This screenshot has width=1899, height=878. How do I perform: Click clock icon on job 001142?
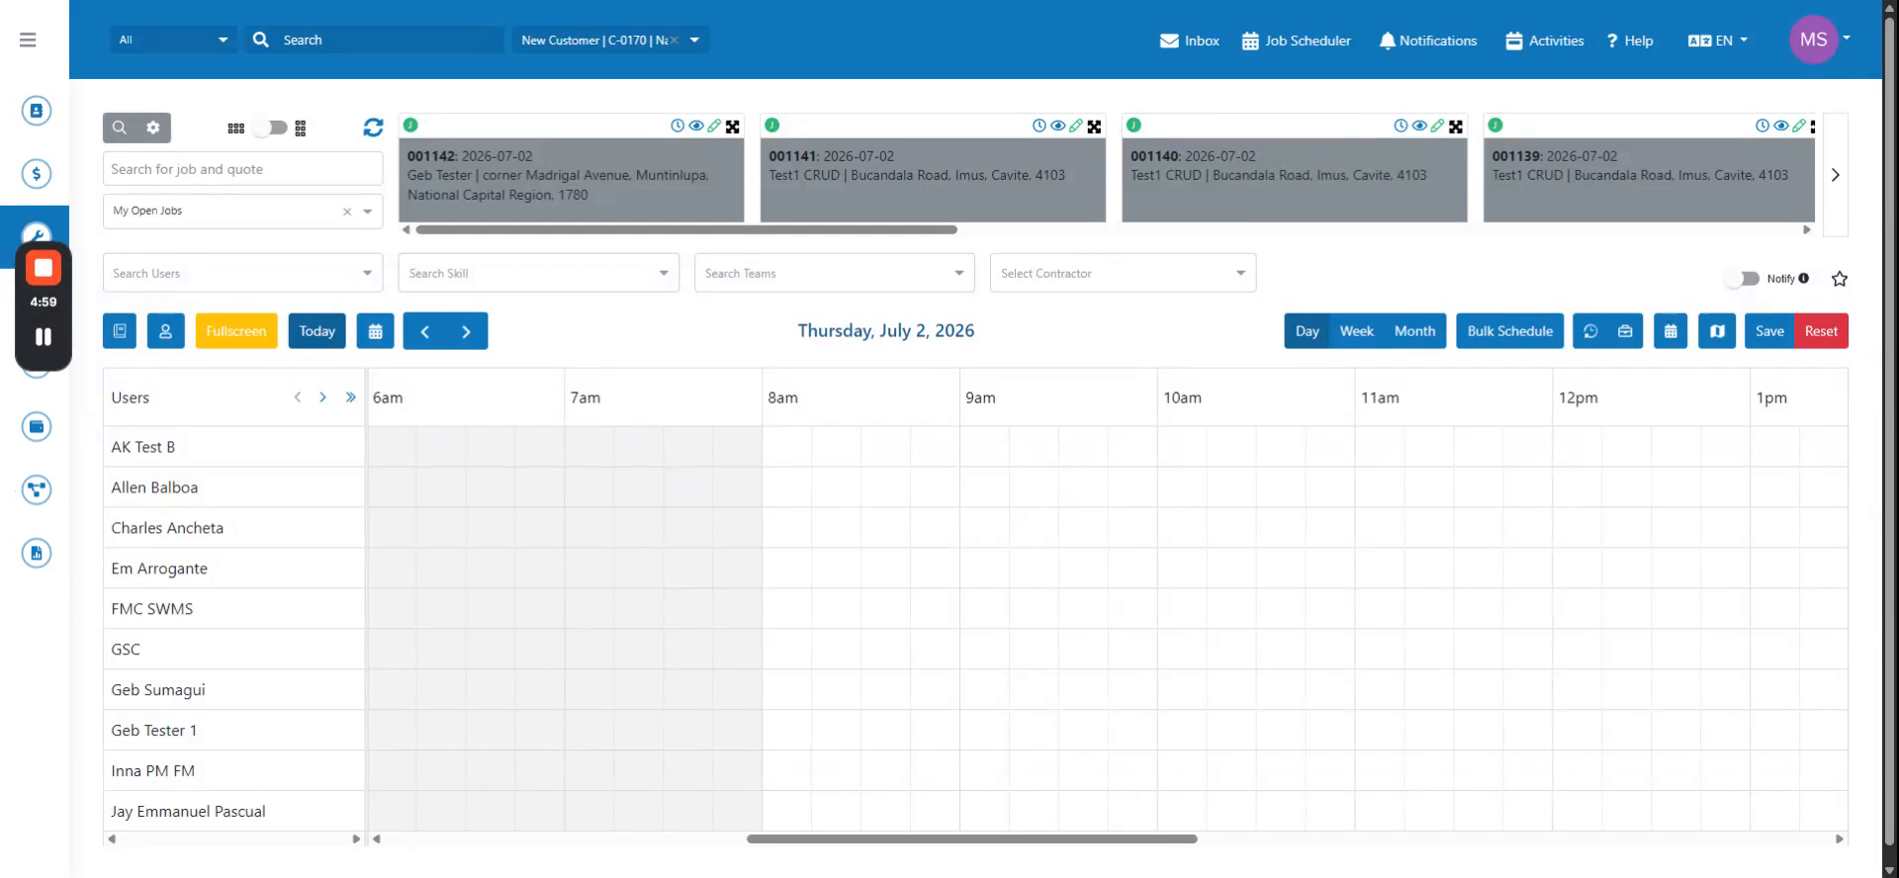(678, 126)
